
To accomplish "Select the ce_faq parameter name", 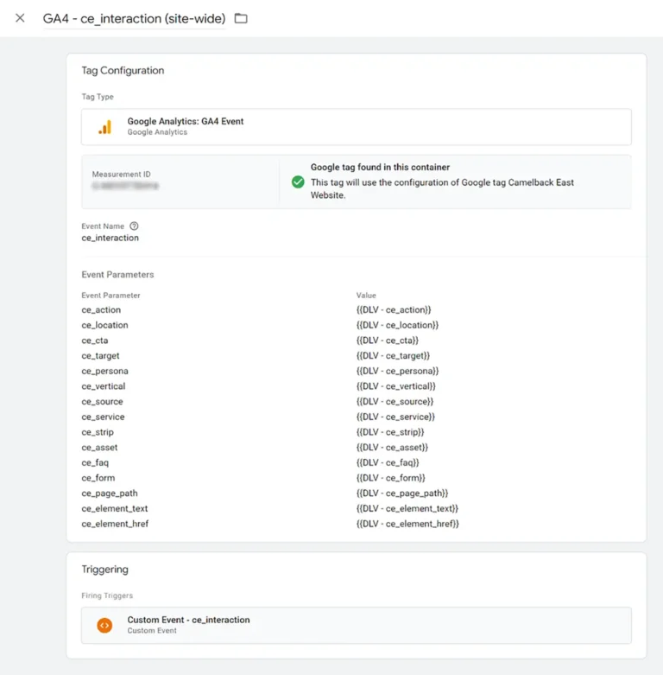I will click(x=95, y=462).
